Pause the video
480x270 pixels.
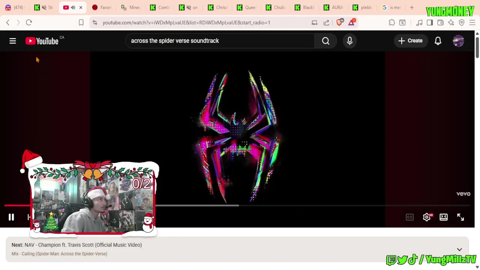(x=11, y=217)
